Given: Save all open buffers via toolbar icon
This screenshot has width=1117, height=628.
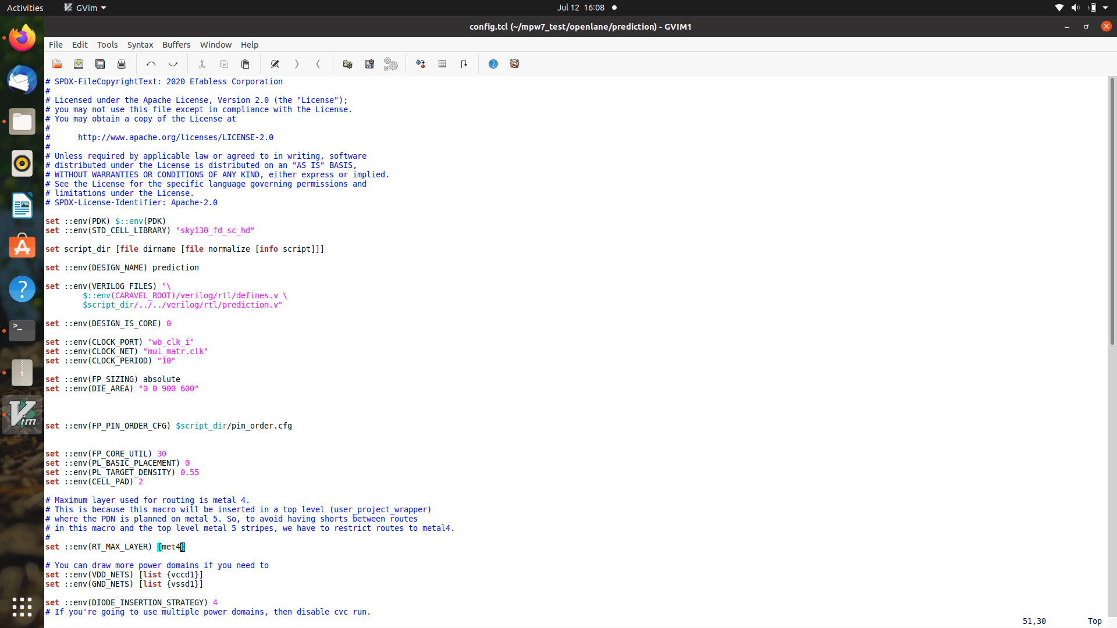Looking at the screenshot, I should pyautogui.click(x=99, y=64).
